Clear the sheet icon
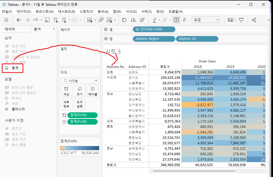The image size is (273, 177). 109,20
